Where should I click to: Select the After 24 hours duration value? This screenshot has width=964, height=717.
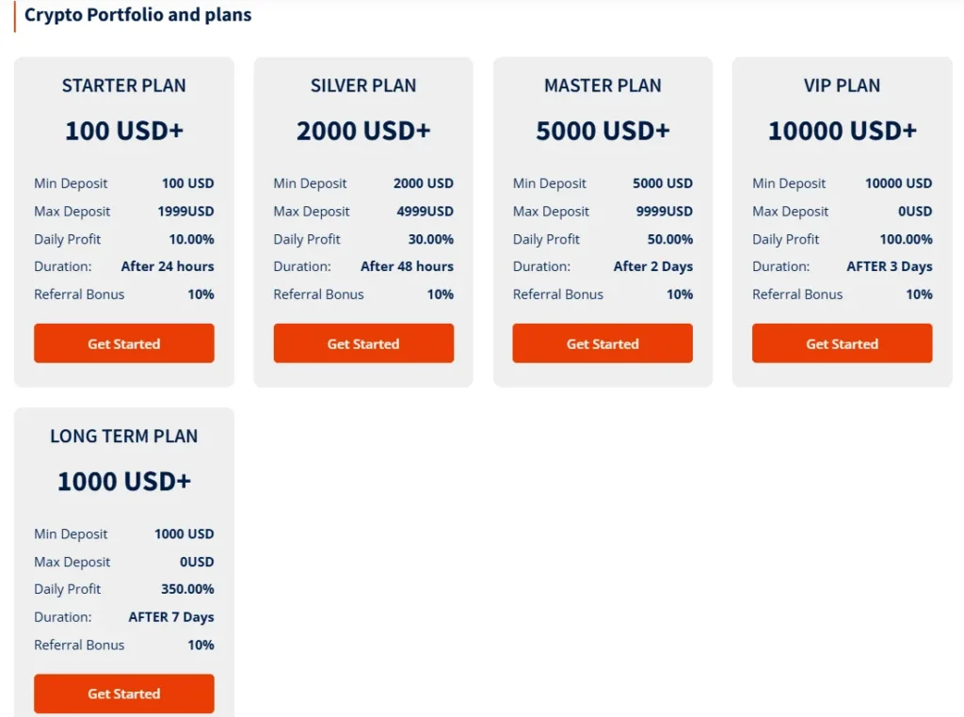point(168,266)
